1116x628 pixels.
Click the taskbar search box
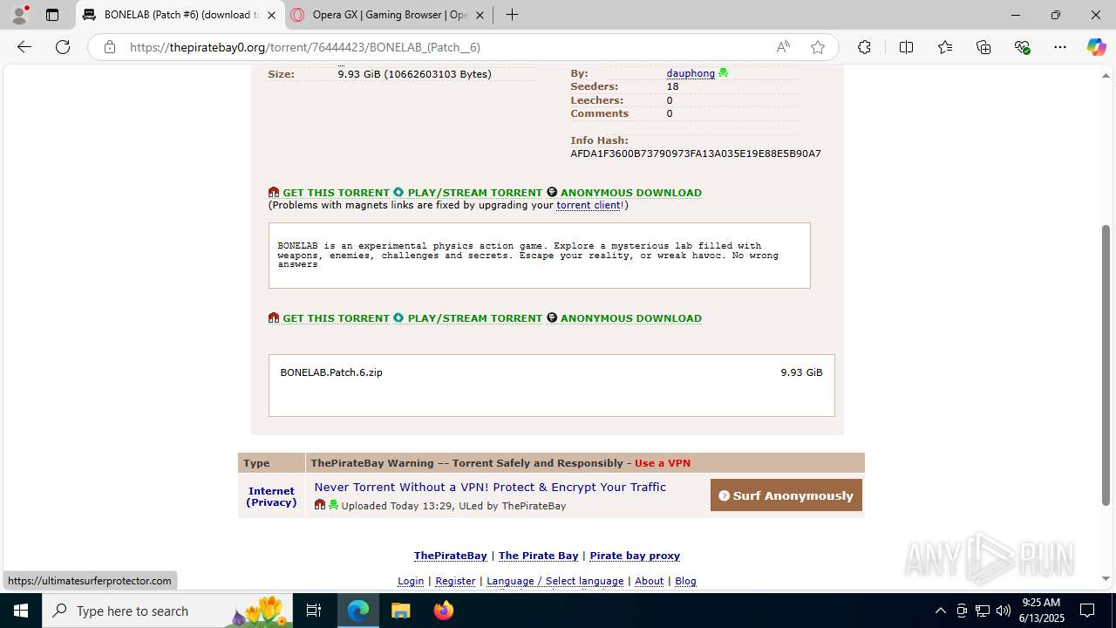[x=167, y=611]
